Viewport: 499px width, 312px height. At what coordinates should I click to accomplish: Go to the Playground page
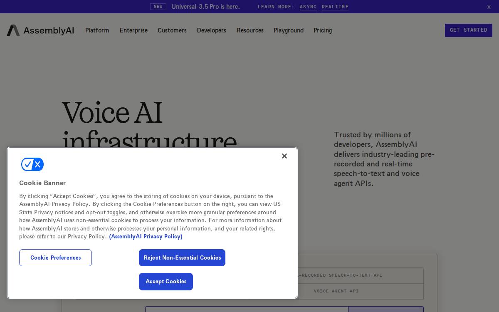[x=289, y=30]
